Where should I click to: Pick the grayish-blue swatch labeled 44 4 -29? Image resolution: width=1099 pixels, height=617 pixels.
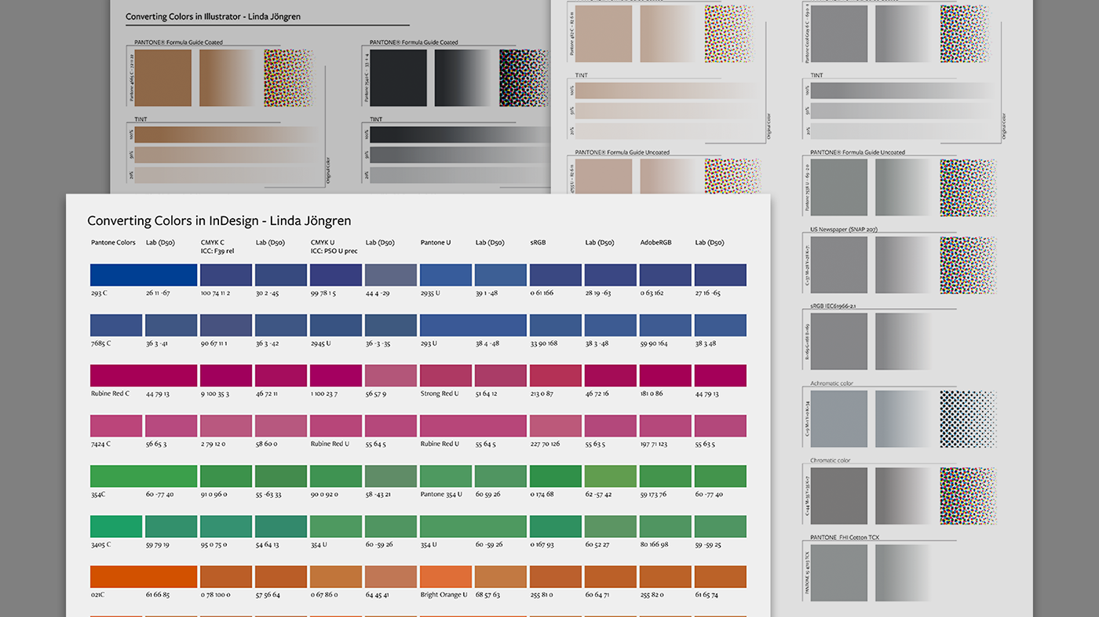point(391,275)
